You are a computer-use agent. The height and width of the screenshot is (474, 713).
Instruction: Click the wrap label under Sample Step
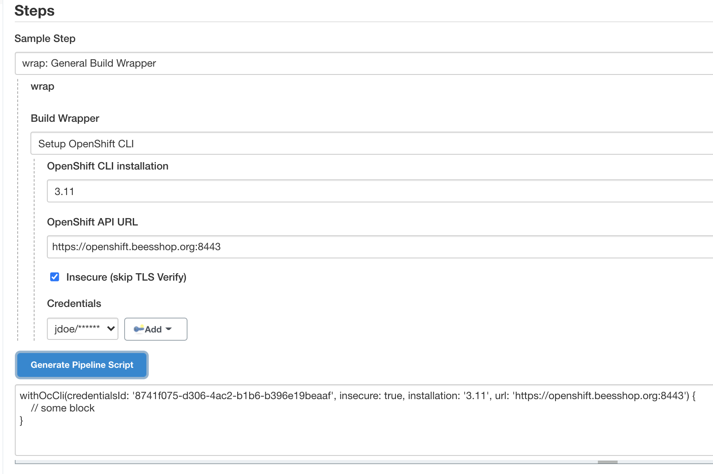(x=42, y=87)
